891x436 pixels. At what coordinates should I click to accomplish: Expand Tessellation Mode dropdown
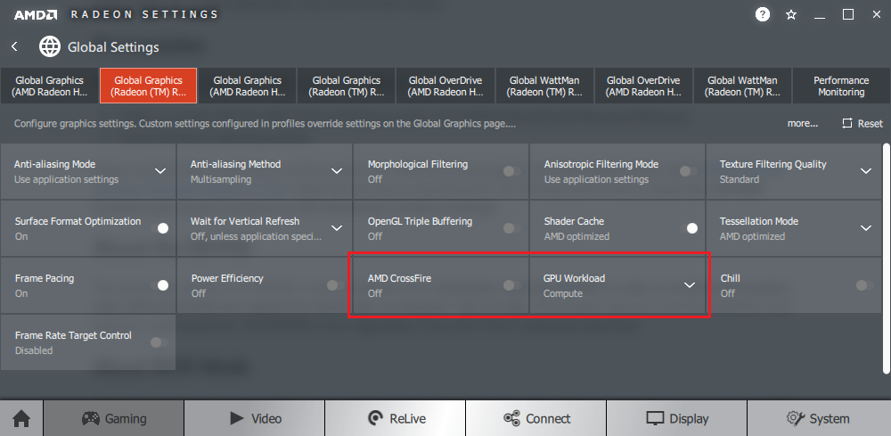(866, 228)
